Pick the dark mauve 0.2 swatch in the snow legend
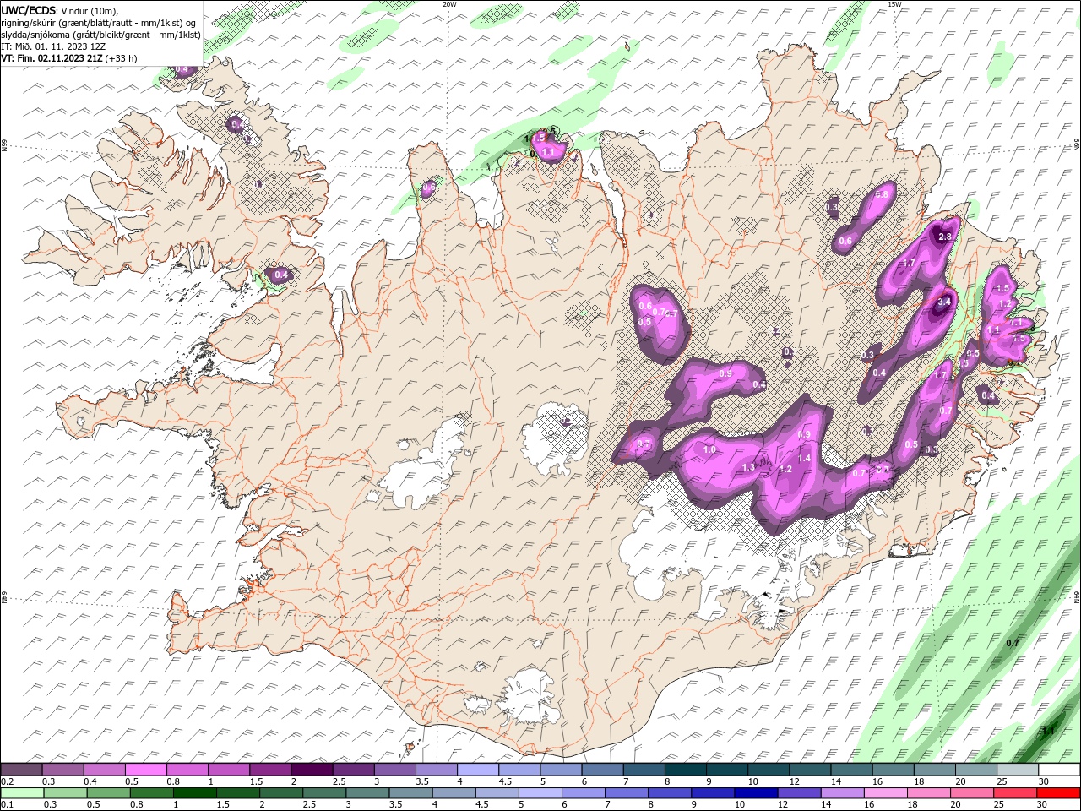Viewport: 1081px width, 811px height. pos(21,770)
